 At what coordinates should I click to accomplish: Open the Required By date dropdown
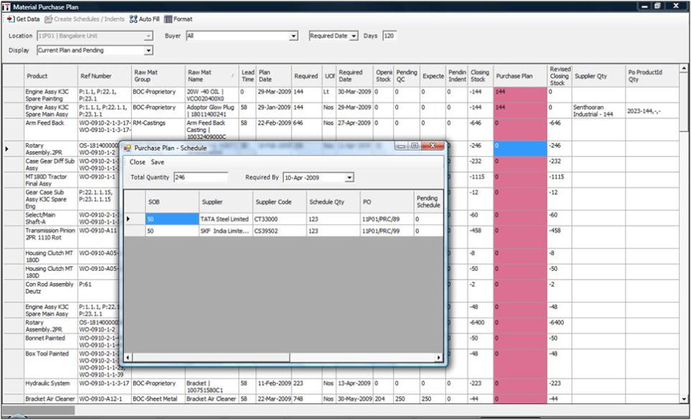[x=349, y=177]
